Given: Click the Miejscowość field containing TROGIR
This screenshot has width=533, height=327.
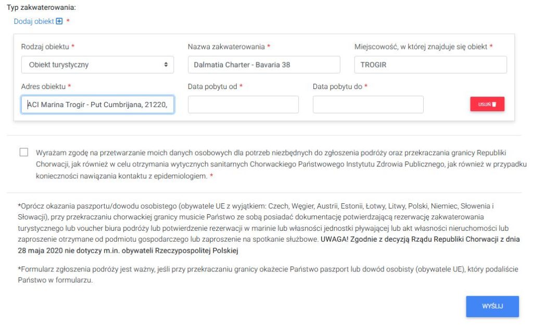Looking at the screenshot, I should (430, 64).
